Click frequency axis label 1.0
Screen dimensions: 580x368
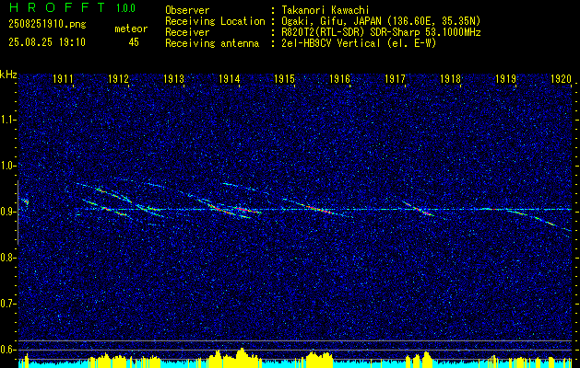tap(6, 166)
